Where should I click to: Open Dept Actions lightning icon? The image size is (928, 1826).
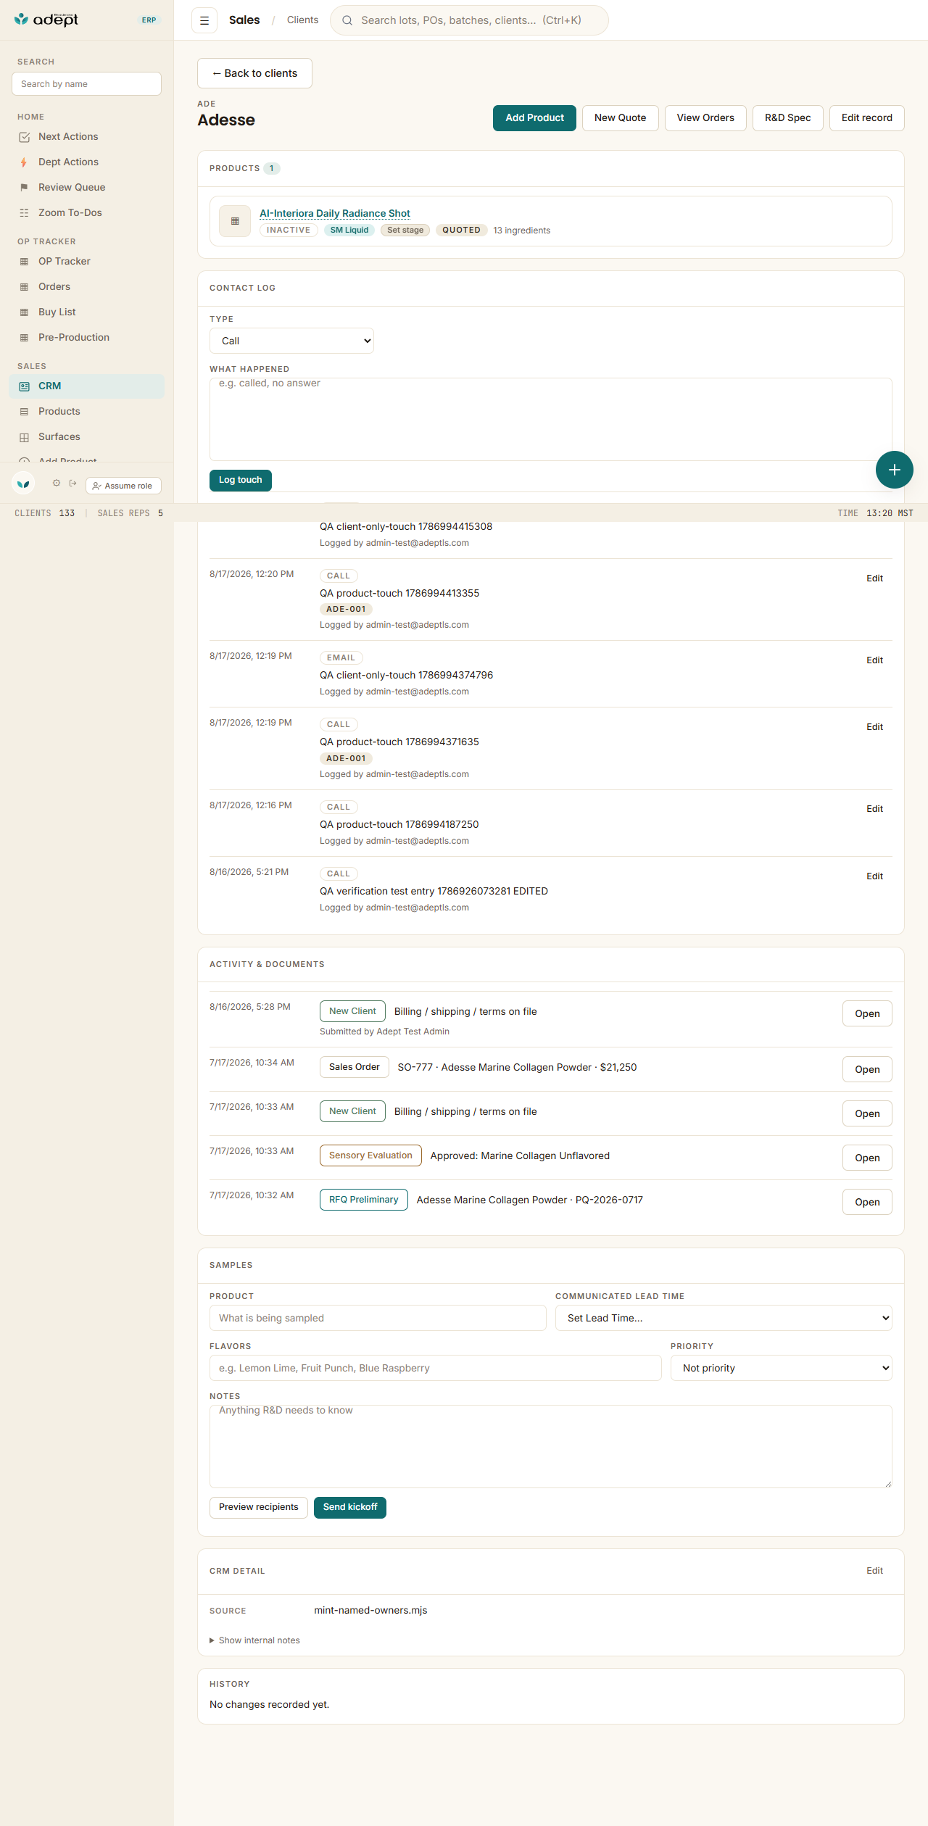point(24,162)
